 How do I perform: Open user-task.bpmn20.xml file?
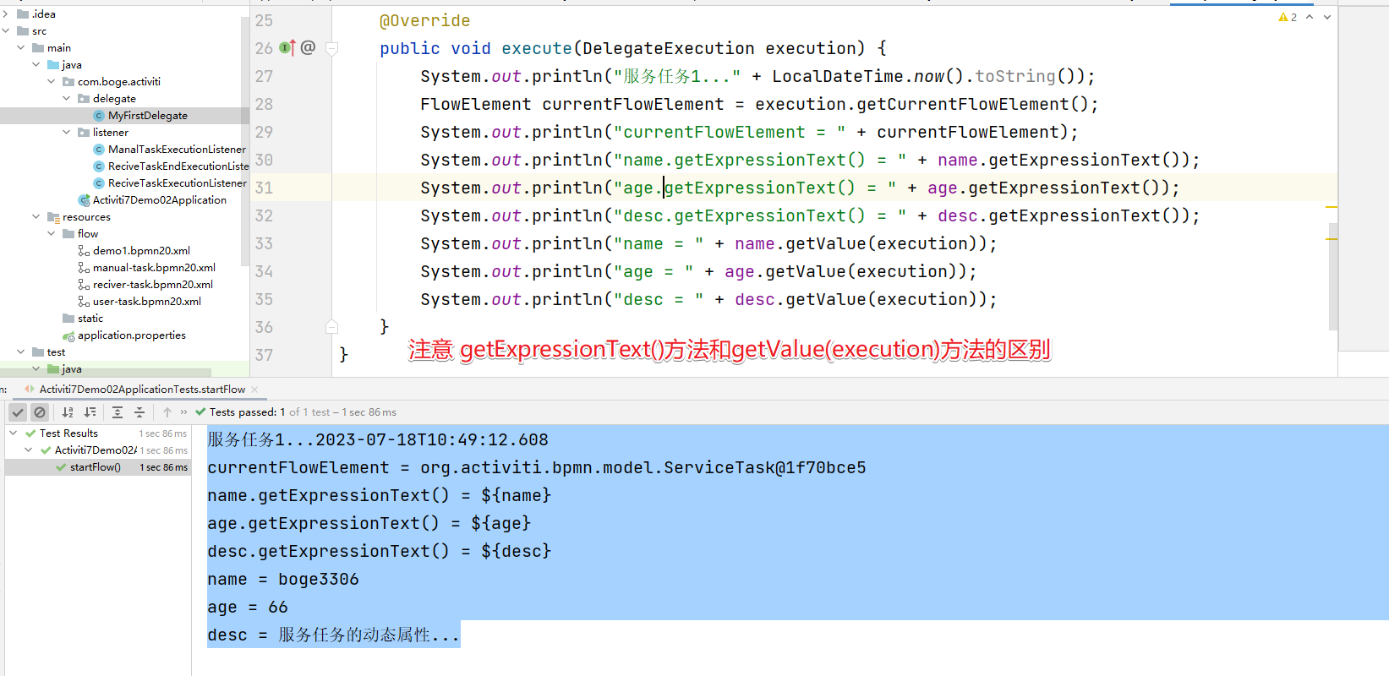click(x=146, y=302)
